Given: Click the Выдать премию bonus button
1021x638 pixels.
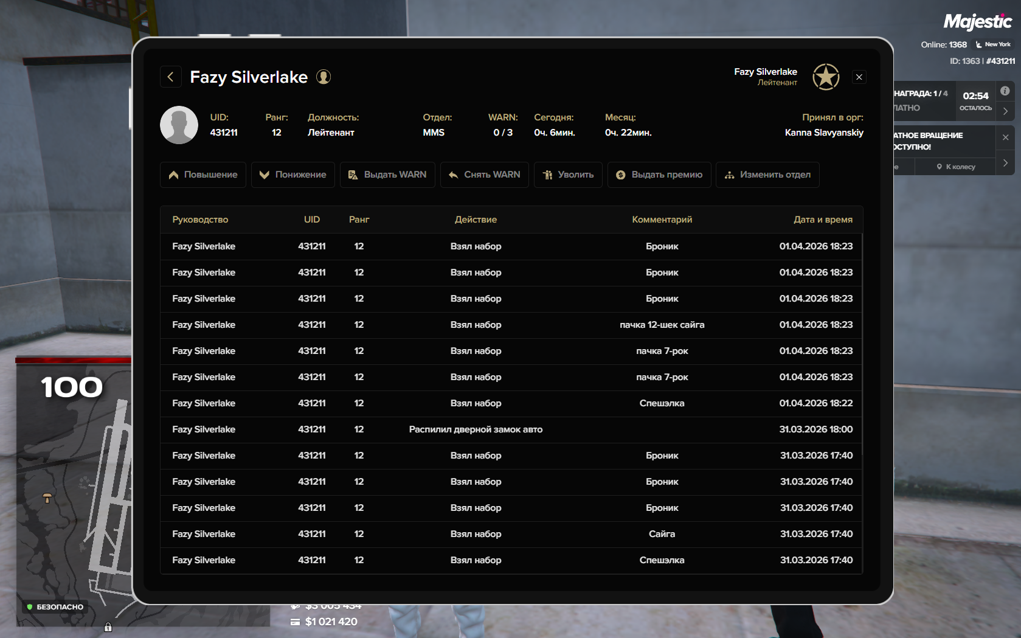Looking at the screenshot, I should point(659,175).
